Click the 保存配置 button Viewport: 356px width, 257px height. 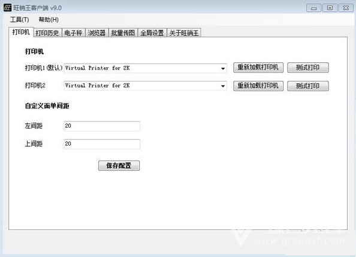coord(119,165)
